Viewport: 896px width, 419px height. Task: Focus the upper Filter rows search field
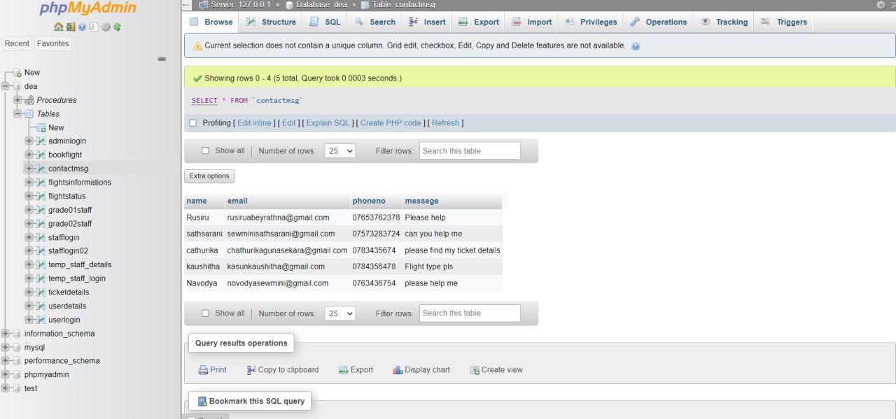(470, 150)
